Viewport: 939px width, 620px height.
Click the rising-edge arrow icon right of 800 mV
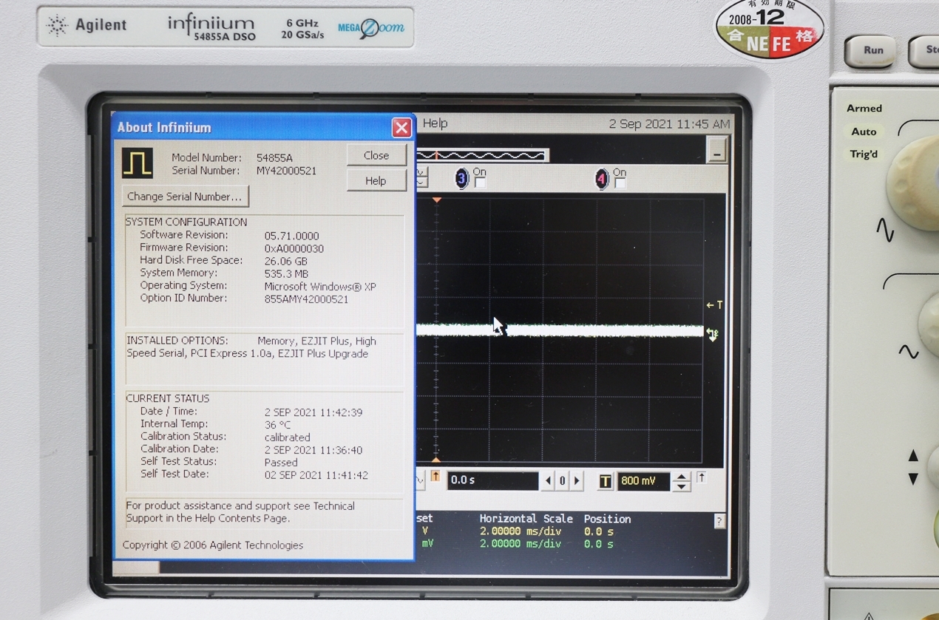pyautogui.click(x=702, y=478)
